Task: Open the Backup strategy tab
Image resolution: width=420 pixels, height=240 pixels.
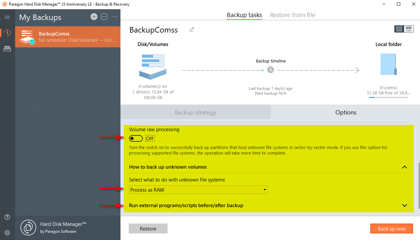Action: tap(196, 112)
